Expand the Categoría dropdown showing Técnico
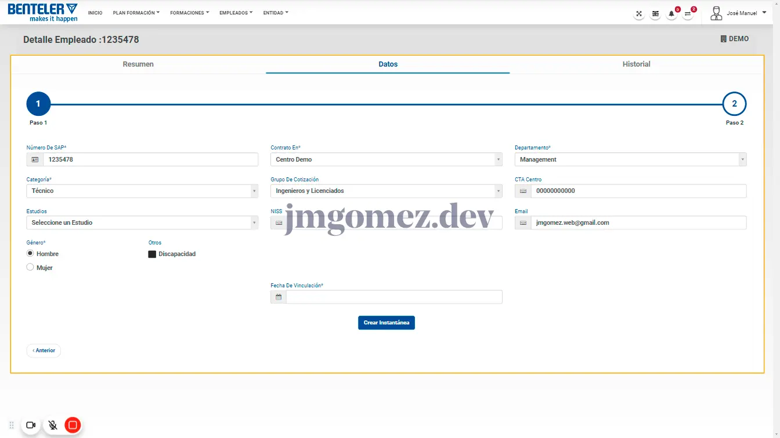Viewport: 780px width, 438px height. point(142,191)
